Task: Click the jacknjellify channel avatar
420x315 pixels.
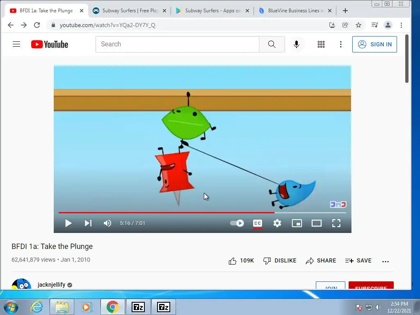Action: click(x=21, y=284)
